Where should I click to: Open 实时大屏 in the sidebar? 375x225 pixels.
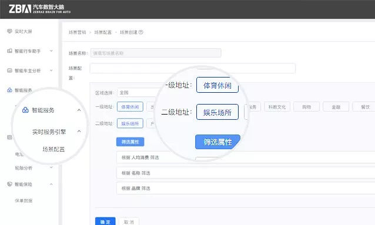23,31
